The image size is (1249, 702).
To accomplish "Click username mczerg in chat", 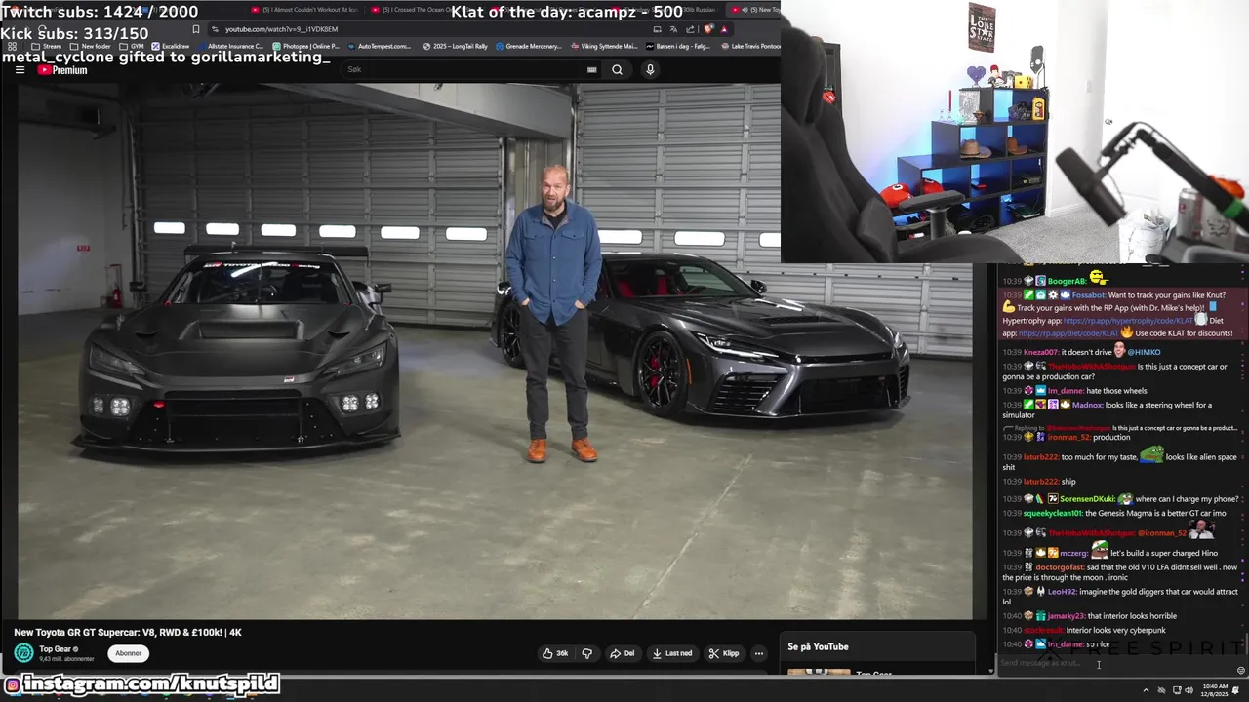I will click(1074, 553).
